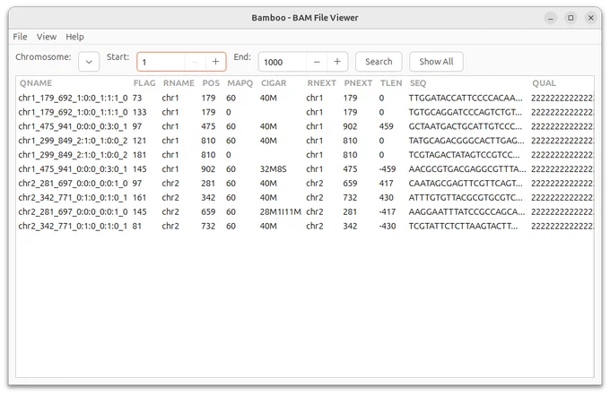The height and width of the screenshot is (395, 610).
Task: Click the TLEN value -459
Action: pyautogui.click(x=388, y=169)
